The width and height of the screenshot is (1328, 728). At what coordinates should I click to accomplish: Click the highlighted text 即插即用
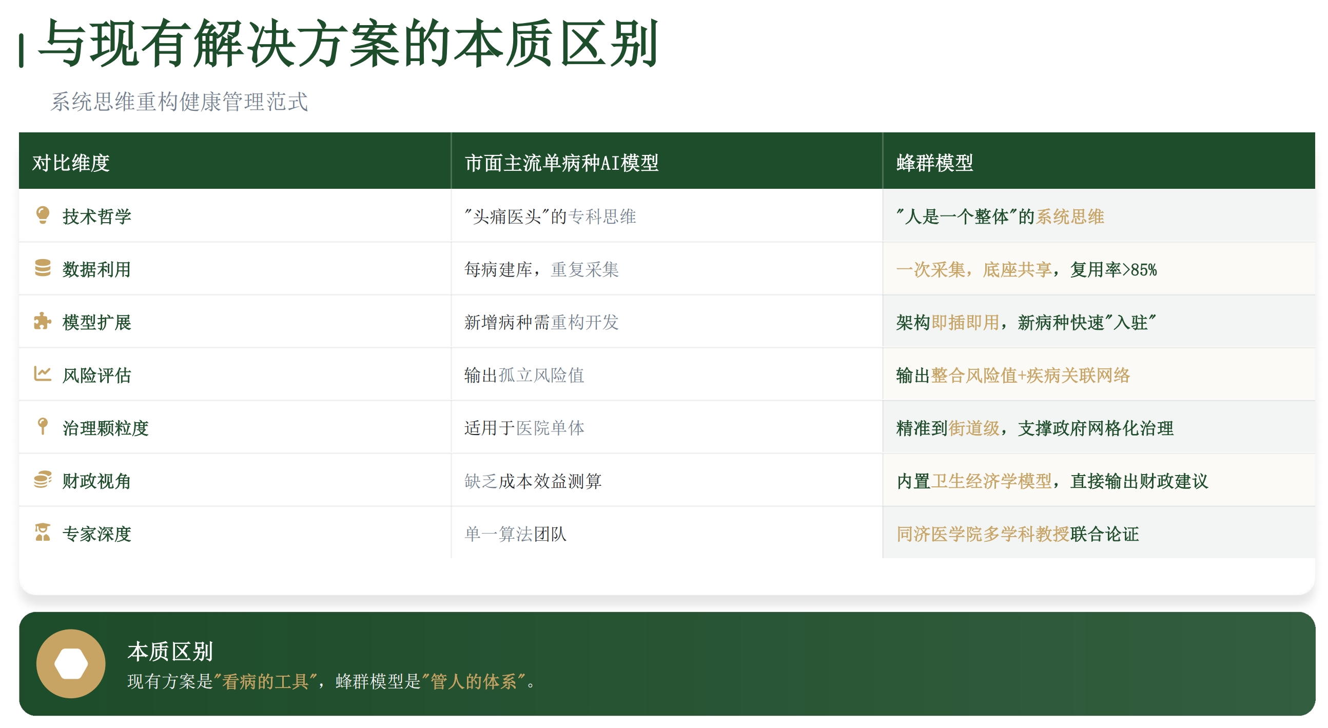[x=965, y=323]
